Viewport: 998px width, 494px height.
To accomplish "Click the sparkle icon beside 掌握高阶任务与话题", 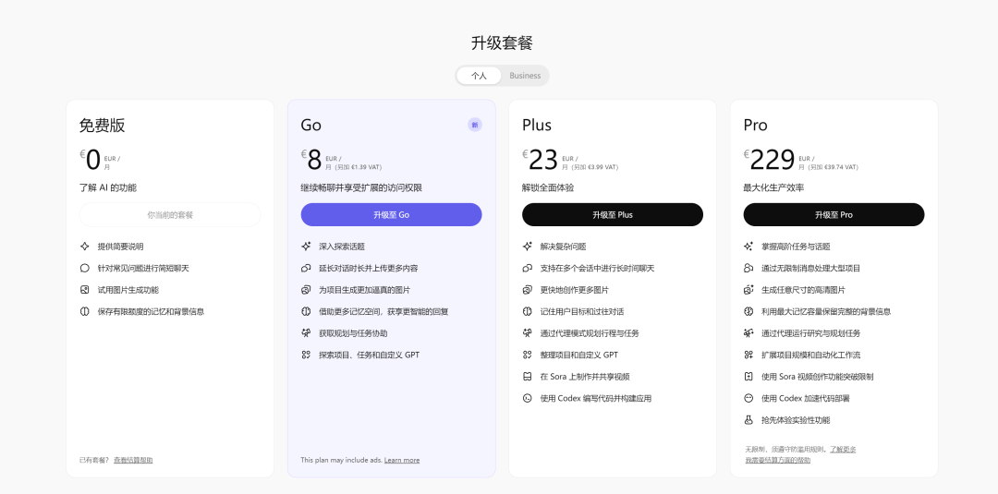I will point(748,247).
